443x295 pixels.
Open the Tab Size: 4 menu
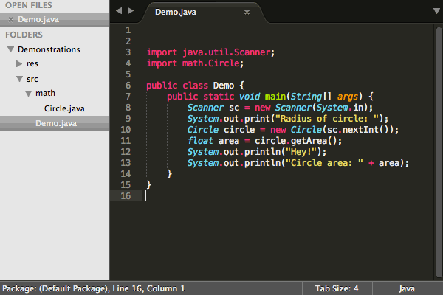pyautogui.click(x=337, y=288)
